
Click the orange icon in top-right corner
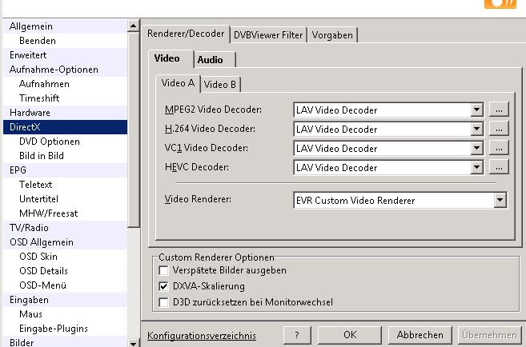click(500, 4)
